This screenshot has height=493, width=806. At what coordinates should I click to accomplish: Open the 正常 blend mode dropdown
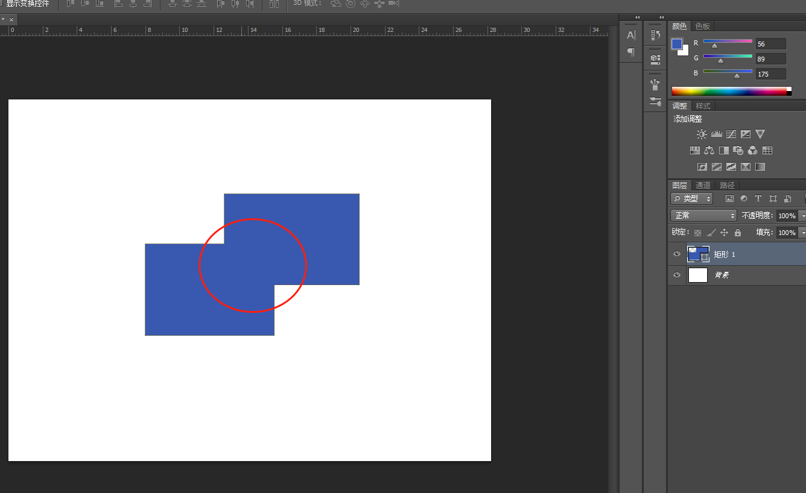(x=703, y=215)
